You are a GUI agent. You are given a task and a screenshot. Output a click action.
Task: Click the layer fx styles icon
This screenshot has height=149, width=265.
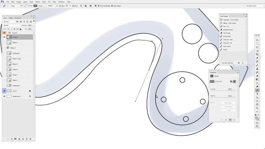pyautogui.click(x=12, y=139)
